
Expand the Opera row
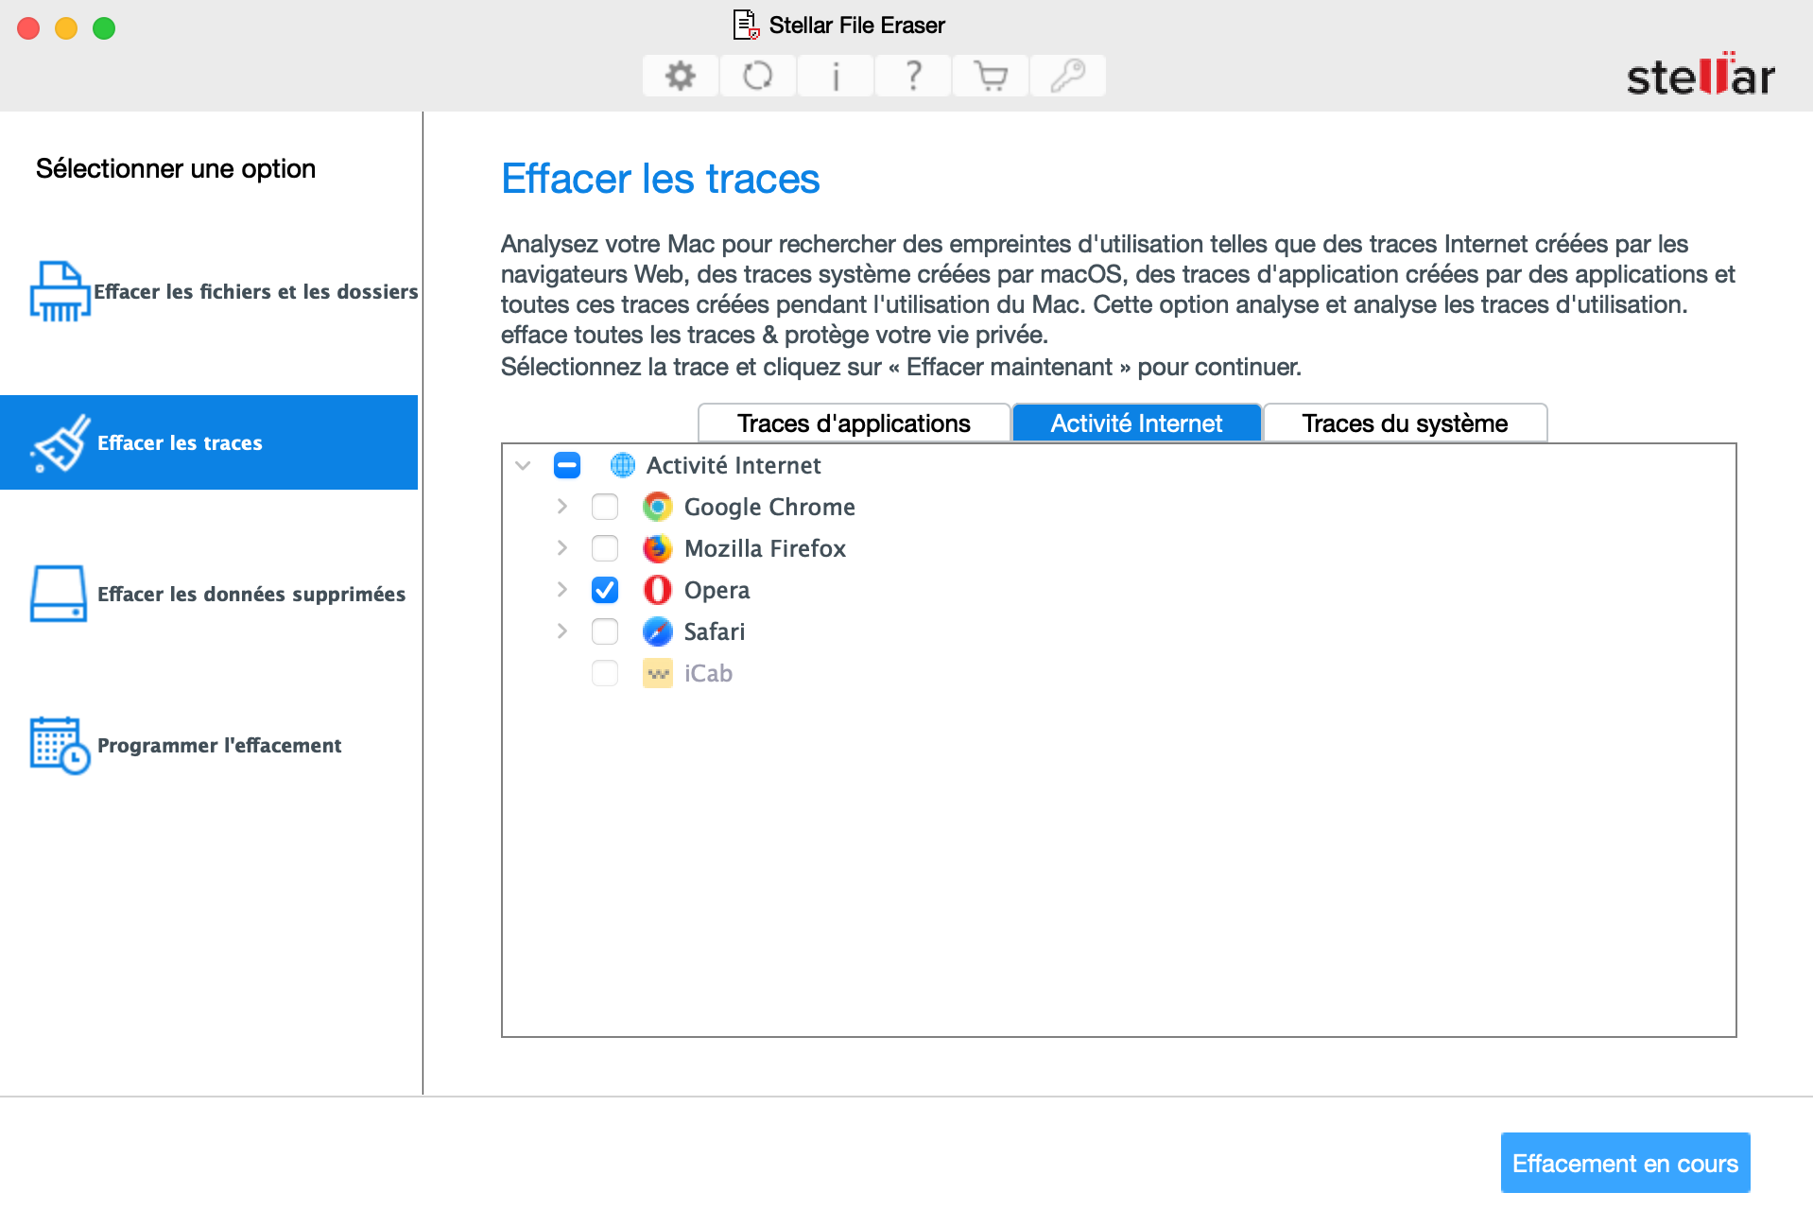point(562,590)
